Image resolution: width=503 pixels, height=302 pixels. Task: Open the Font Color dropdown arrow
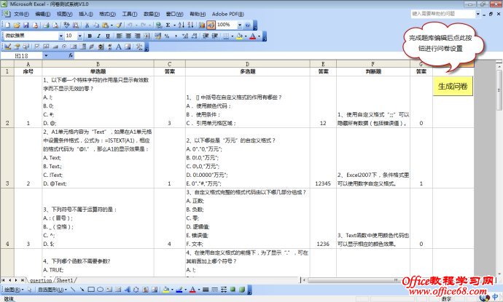pyautogui.click(x=259, y=36)
